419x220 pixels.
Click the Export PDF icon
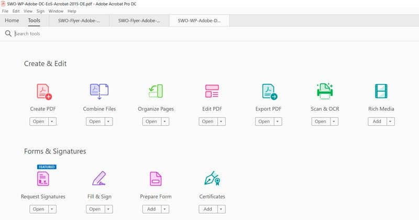(x=269, y=91)
